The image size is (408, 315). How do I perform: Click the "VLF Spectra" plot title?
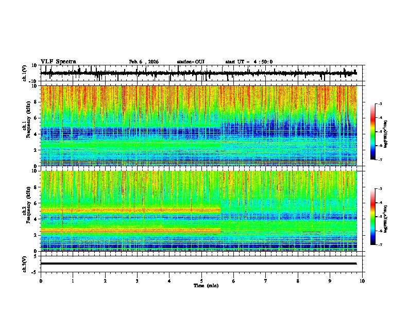pyautogui.click(x=58, y=62)
